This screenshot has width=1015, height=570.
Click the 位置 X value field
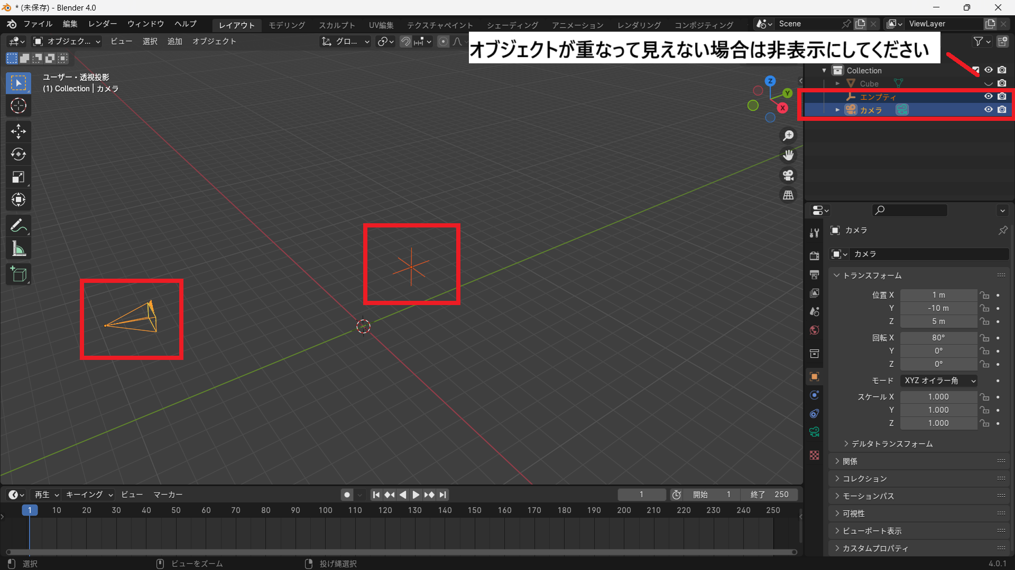tap(938, 295)
